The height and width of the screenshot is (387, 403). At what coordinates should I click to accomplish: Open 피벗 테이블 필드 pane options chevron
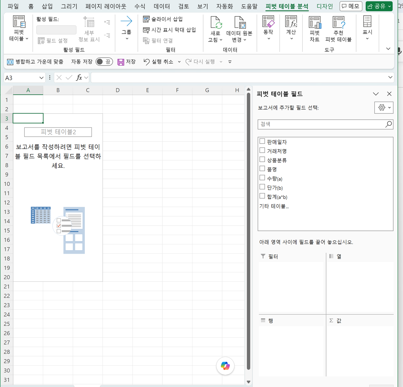[x=376, y=94]
